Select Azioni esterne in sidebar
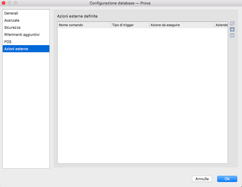This screenshot has width=242, height=187. pyautogui.click(x=16, y=49)
